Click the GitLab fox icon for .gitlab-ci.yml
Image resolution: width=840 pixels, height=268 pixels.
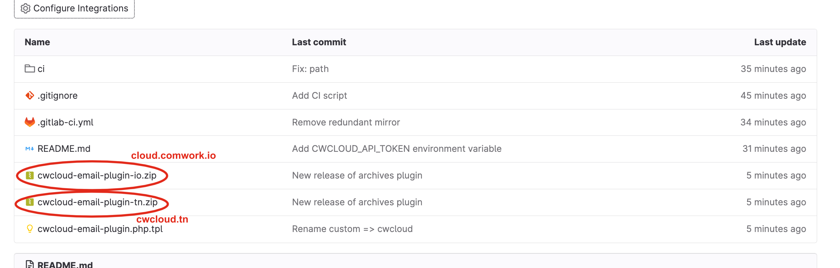[30, 122]
